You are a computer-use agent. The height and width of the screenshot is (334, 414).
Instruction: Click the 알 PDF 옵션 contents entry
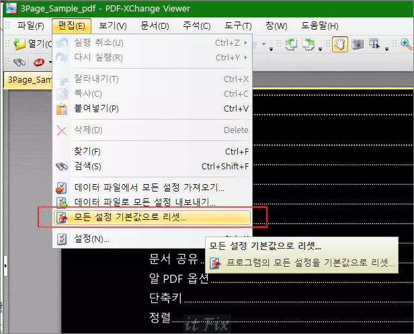tap(179, 278)
